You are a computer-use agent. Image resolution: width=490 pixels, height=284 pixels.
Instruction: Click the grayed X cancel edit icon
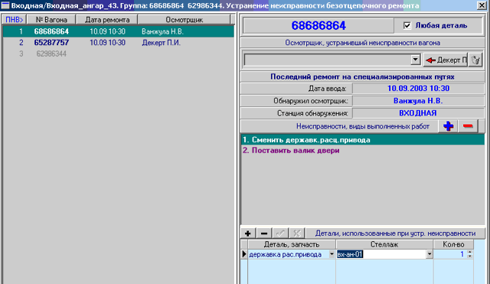click(x=296, y=233)
